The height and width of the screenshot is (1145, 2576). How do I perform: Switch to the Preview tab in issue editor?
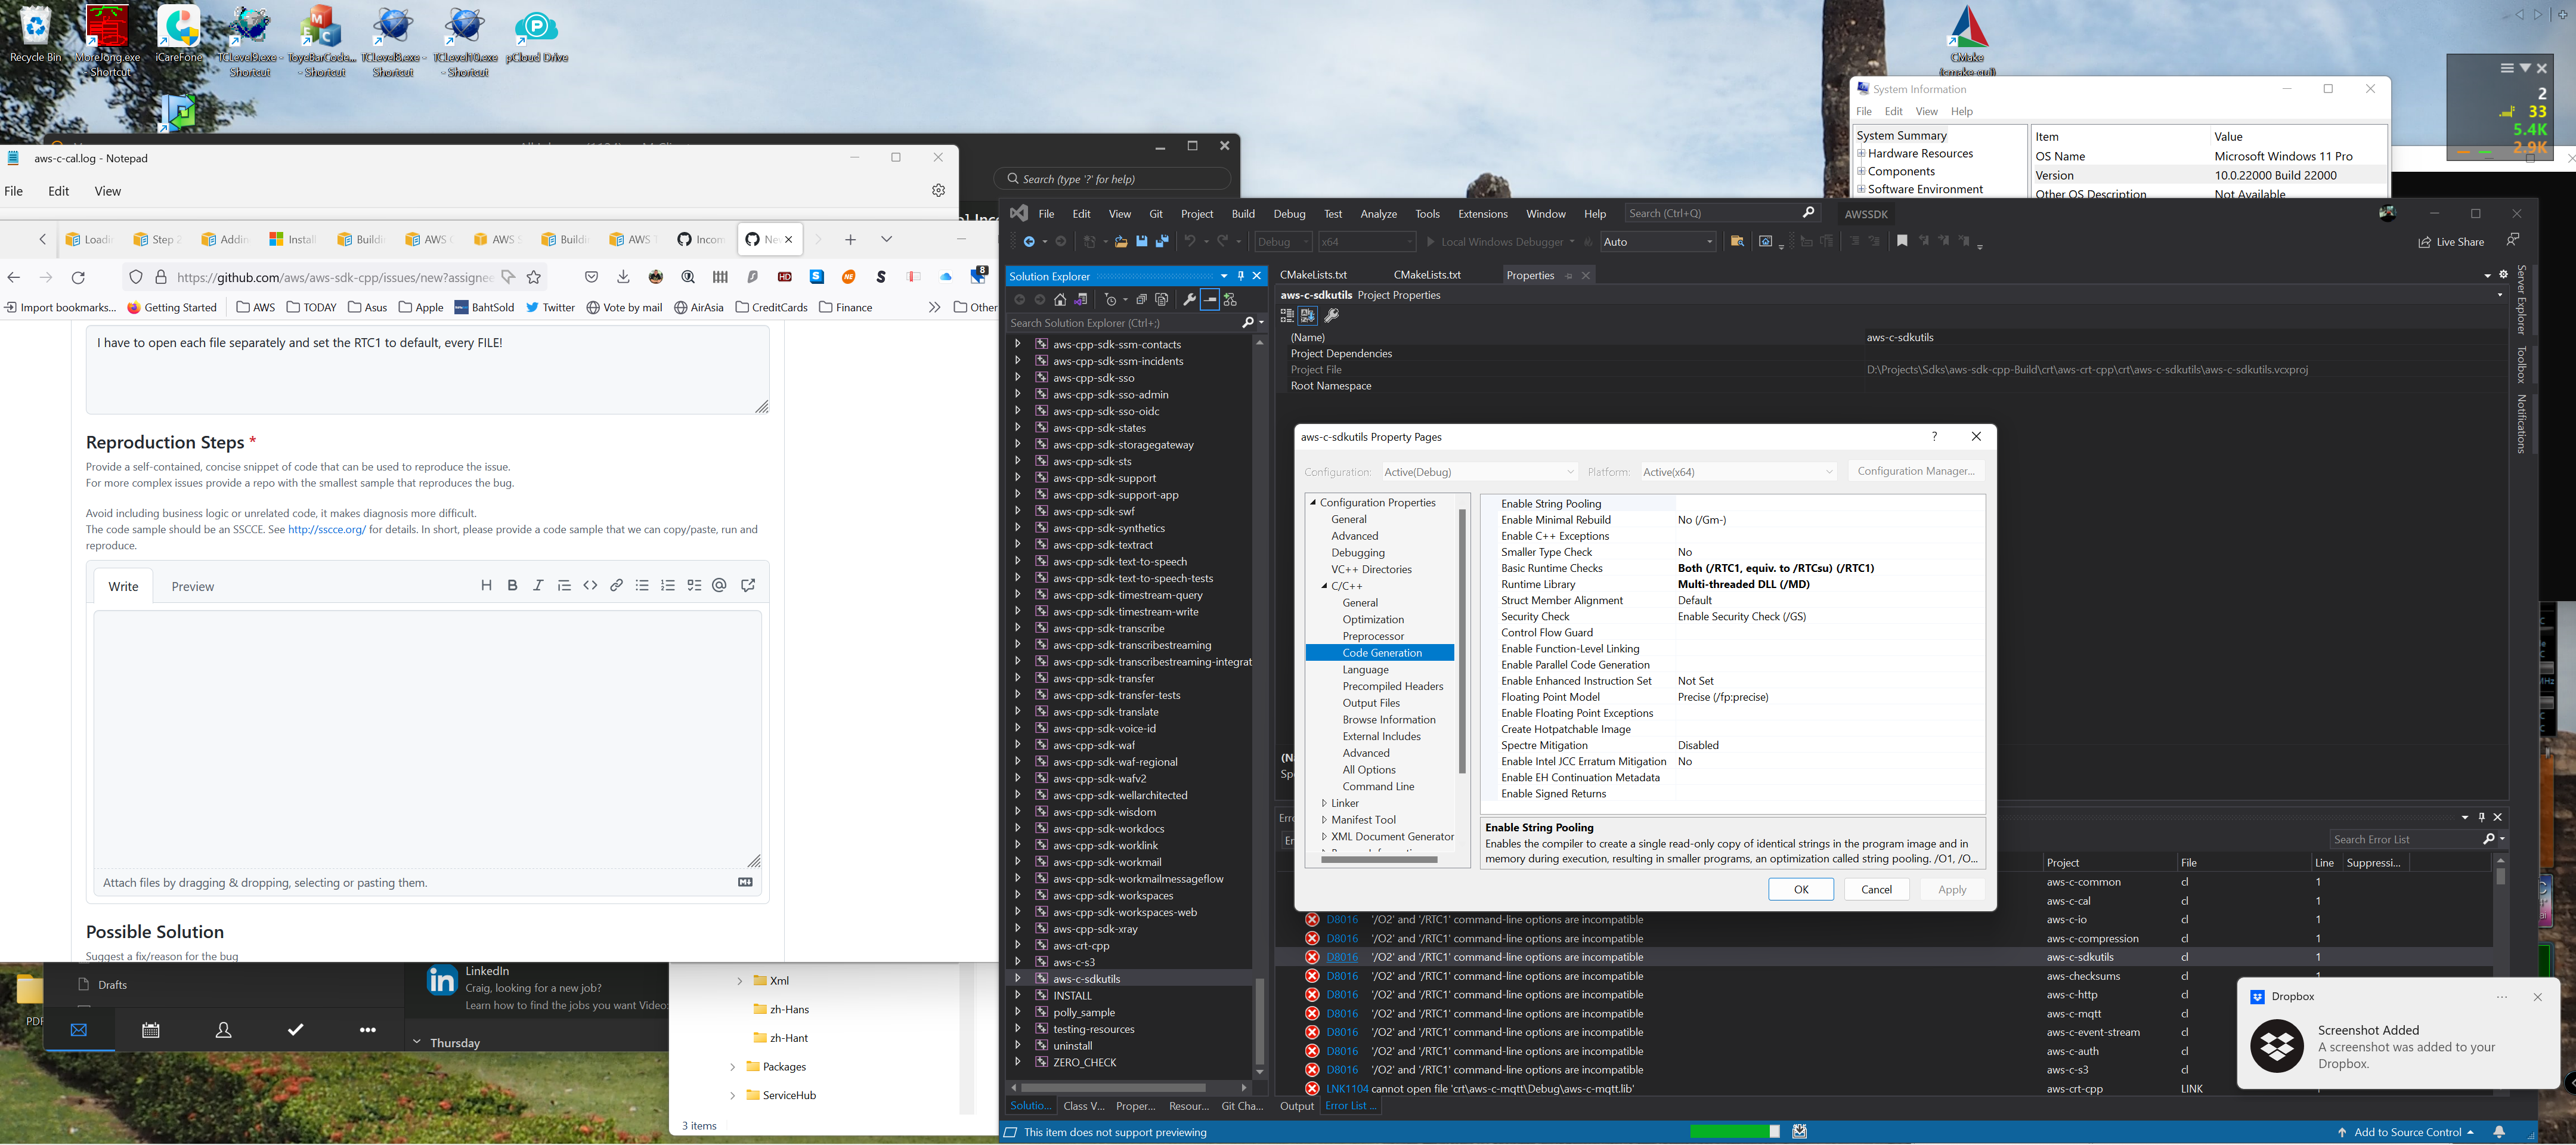pos(192,586)
